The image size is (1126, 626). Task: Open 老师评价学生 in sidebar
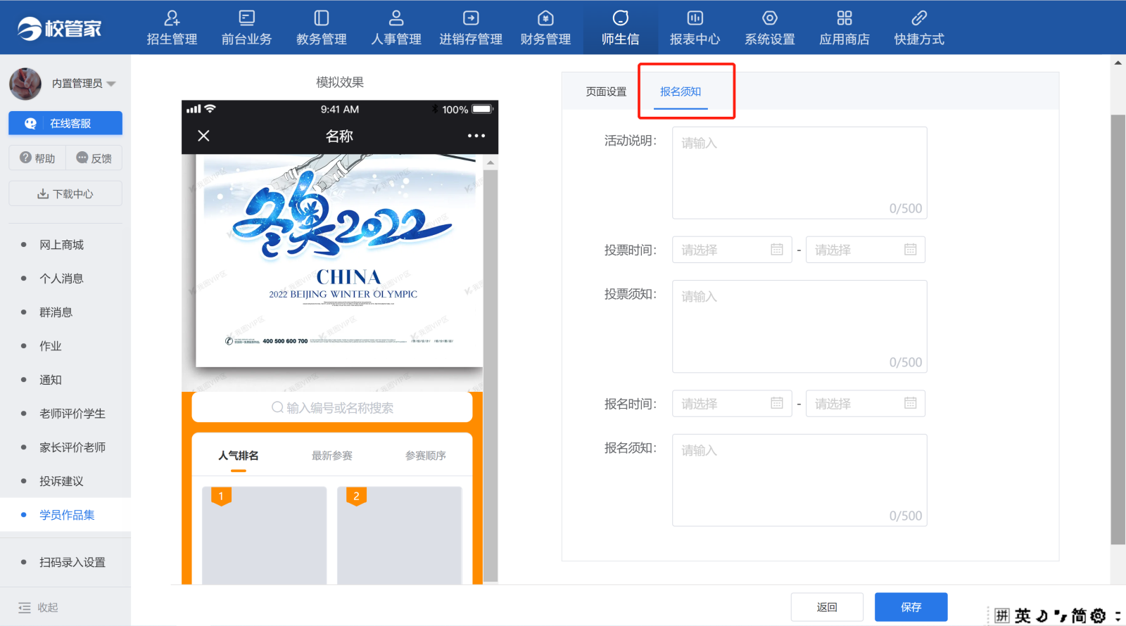click(72, 414)
